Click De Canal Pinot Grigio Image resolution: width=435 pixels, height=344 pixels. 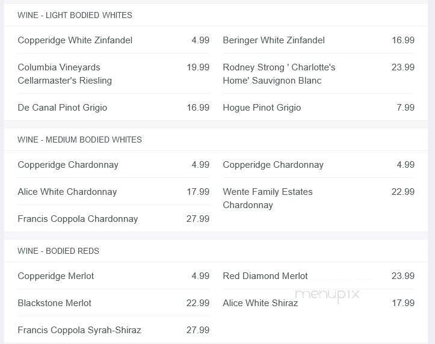pyautogui.click(x=63, y=108)
